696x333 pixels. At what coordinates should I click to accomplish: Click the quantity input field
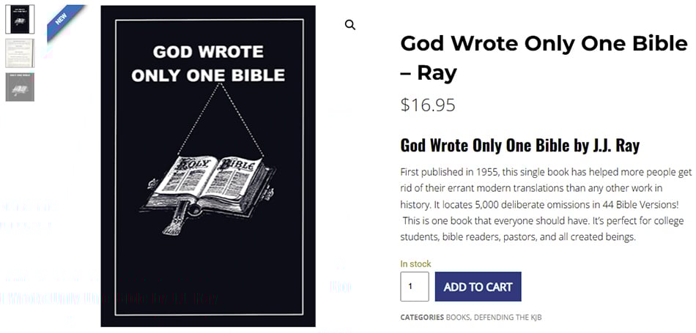pyautogui.click(x=414, y=286)
